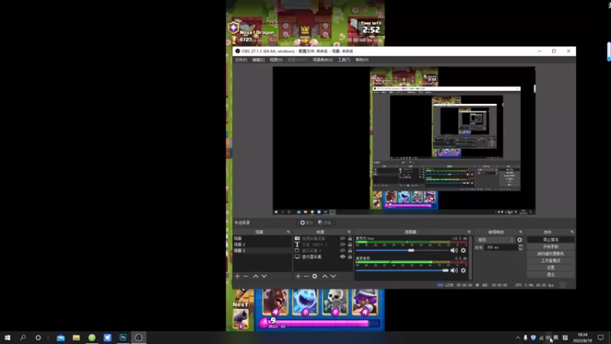The height and width of the screenshot is (344, 611).
Task: Toggle visibility of window capture source
Action: [343, 251]
